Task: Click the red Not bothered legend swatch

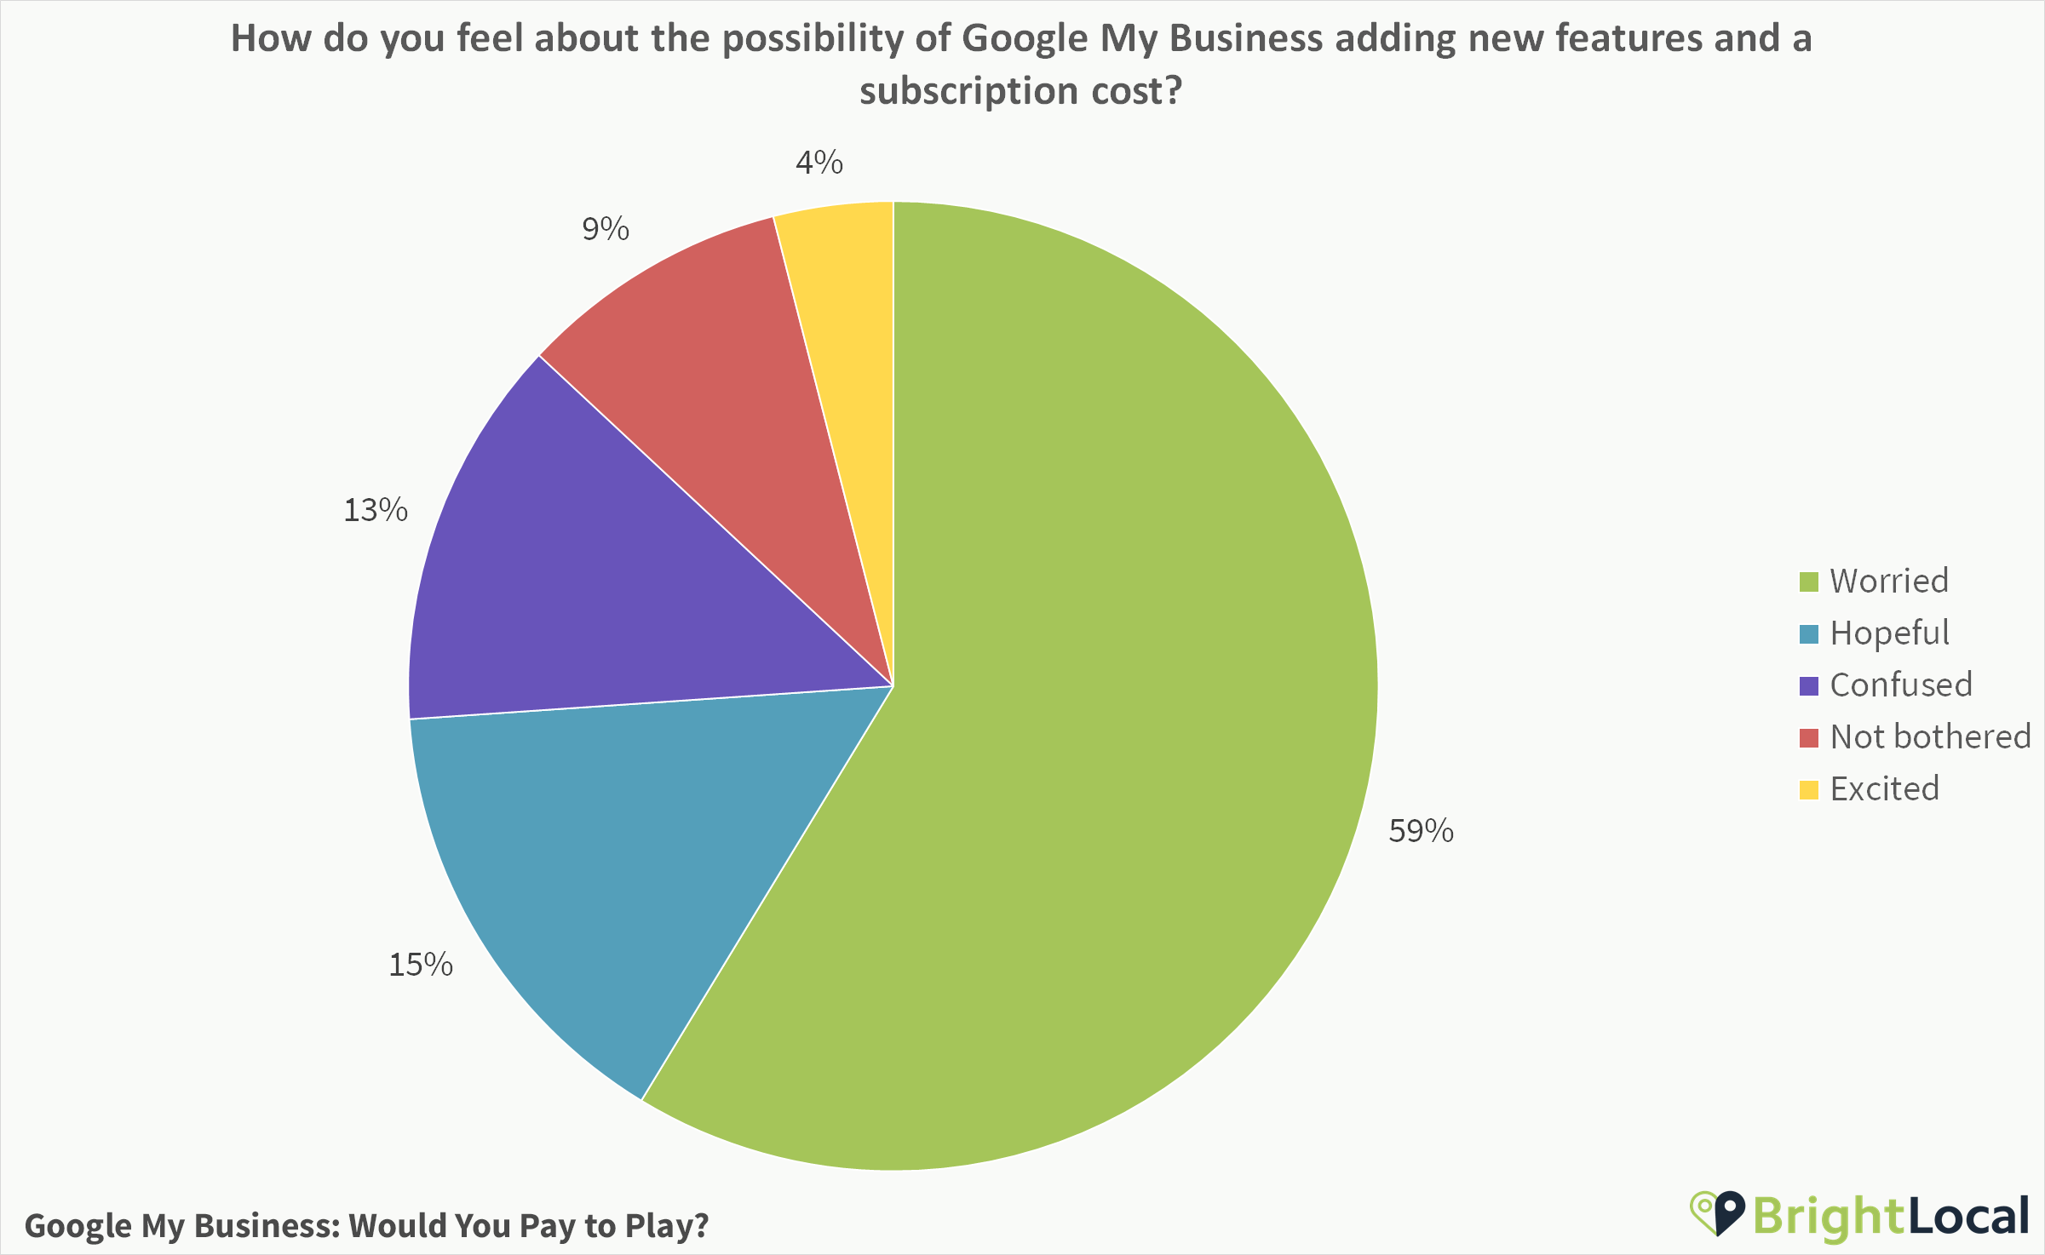Action: (x=1809, y=737)
